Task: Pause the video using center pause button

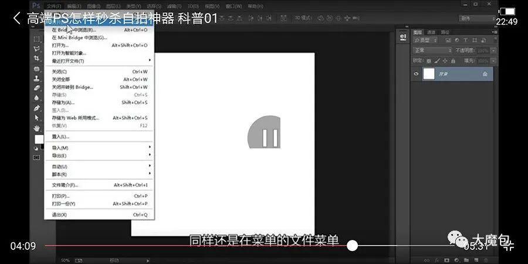Action: pos(264,132)
